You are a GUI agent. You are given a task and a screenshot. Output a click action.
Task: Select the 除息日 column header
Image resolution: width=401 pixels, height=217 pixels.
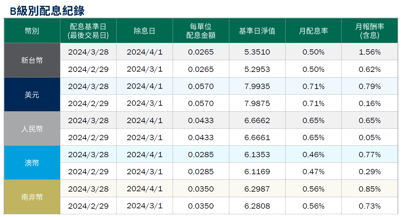tap(144, 31)
